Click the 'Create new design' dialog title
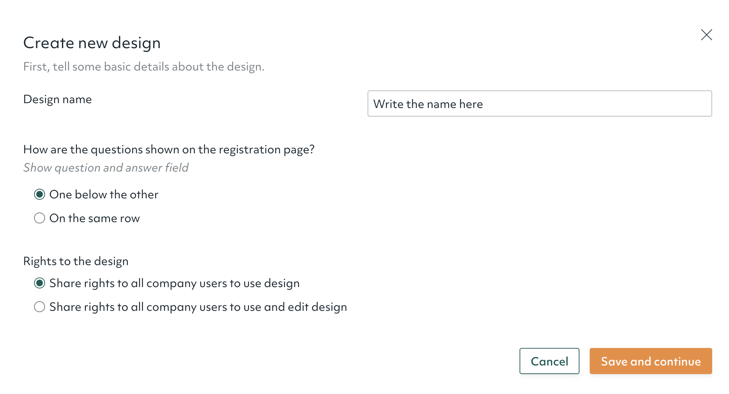This screenshot has height=394, width=729. (x=92, y=43)
